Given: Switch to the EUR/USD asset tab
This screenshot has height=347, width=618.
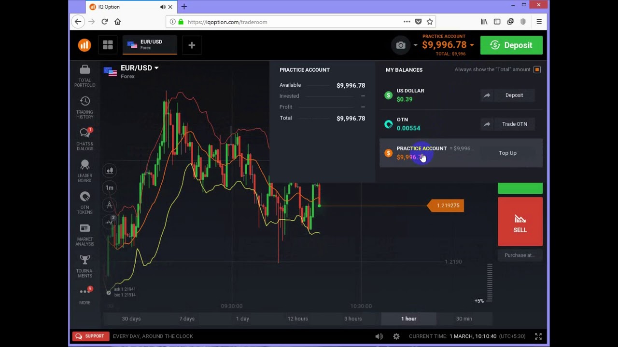Looking at the screenshot, I should click(x=150, y=45).
